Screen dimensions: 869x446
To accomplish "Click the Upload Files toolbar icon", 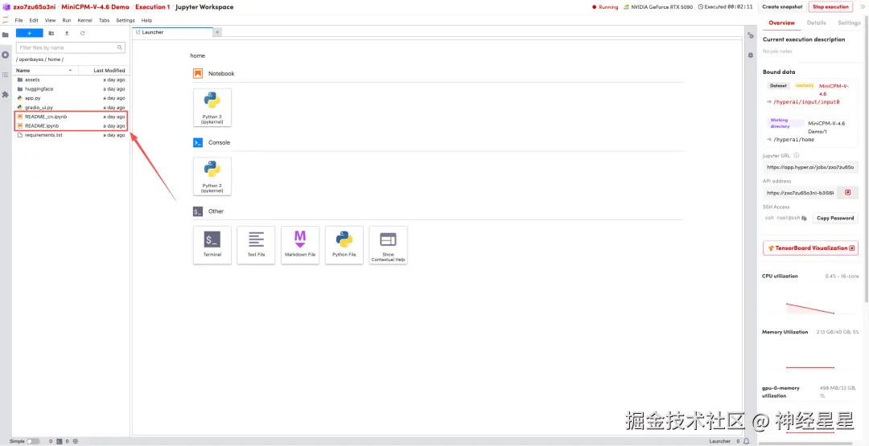I will pos(67,33).
